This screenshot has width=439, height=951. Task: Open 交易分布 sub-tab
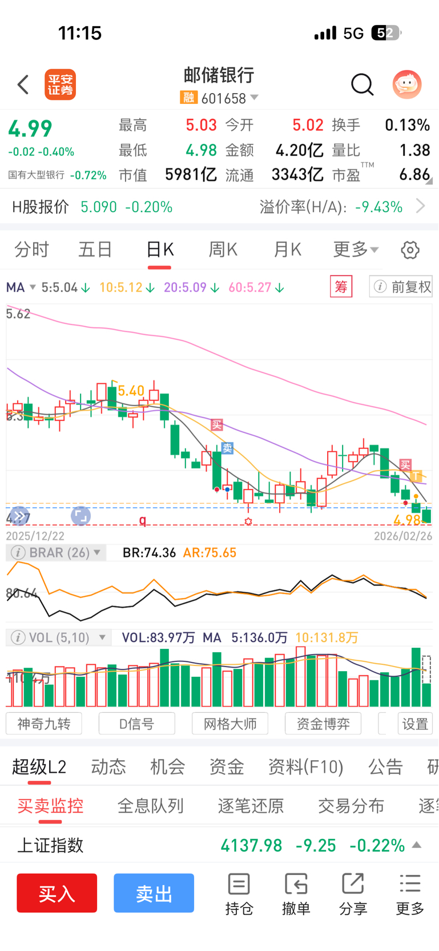(x=351, y=806)
